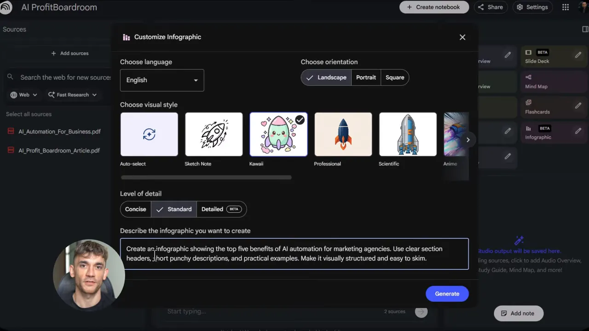Open the Choose language dropdown set to English
Viewport: 589px width, 331px height.
pyautogui.click(x=162, y=80)
